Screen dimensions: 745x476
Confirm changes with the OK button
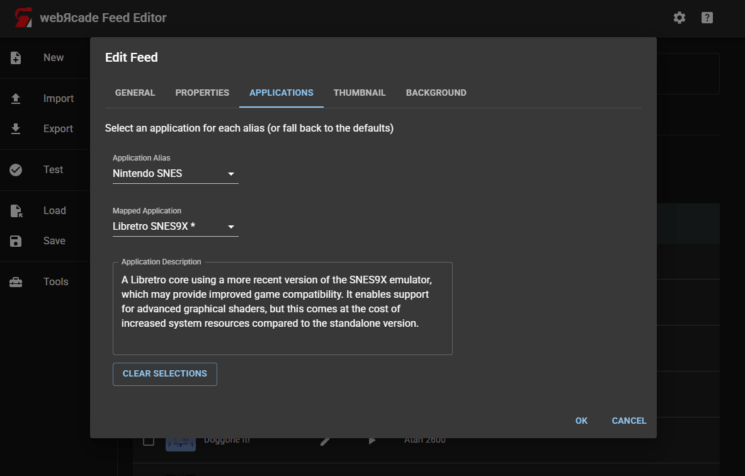coord(581,421)
